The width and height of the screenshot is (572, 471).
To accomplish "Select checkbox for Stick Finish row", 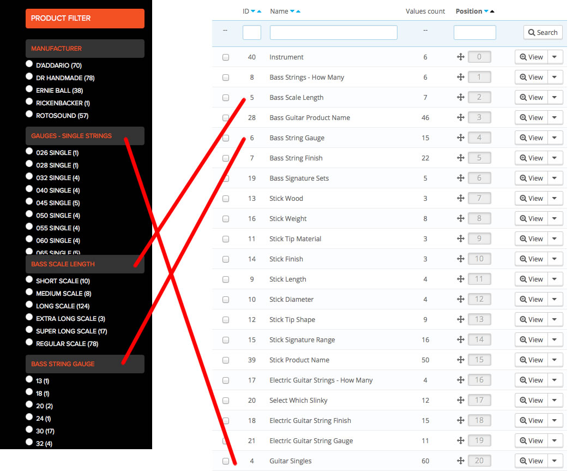I will pos(226,259).
